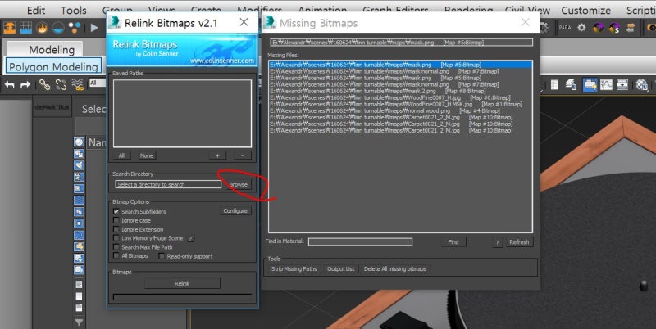Viewport: 656px width, 329px height.
Task: Enable the All Bitmaps checkbox
Action: pyautogui.click(x=116, y=255)
